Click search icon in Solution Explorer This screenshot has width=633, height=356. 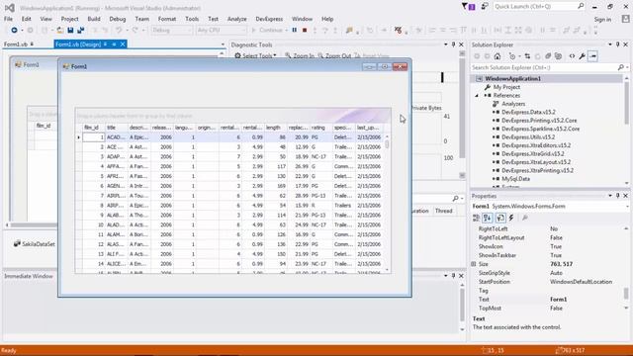click(620, 67)
